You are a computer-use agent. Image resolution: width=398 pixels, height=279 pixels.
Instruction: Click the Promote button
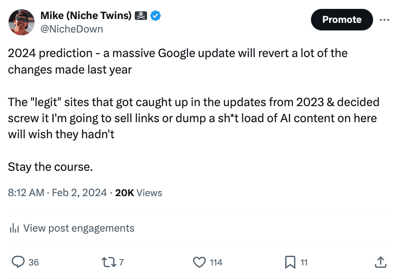pos(342,19)
